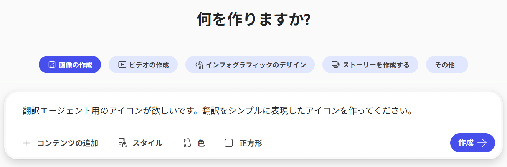
Task: Click the plus icon for コンテンツの追加
Action: [26, 143]
